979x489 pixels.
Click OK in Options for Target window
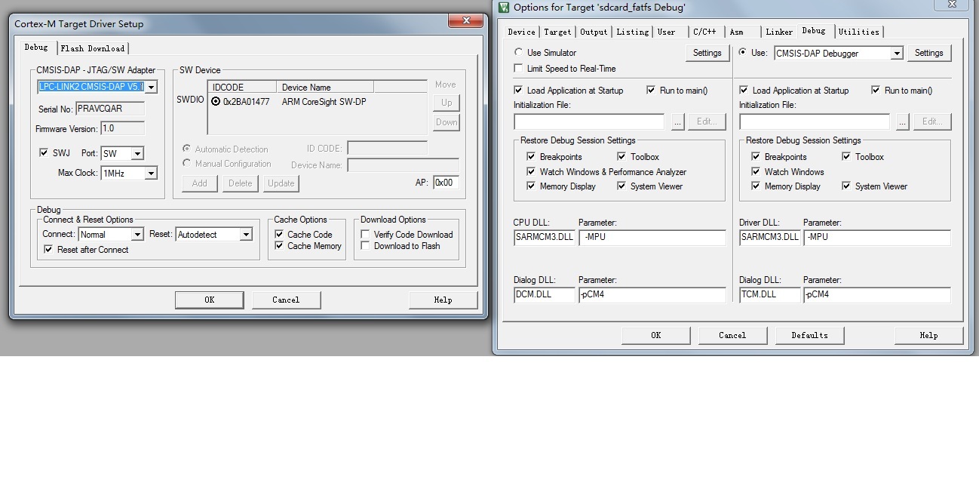point(655,335)
